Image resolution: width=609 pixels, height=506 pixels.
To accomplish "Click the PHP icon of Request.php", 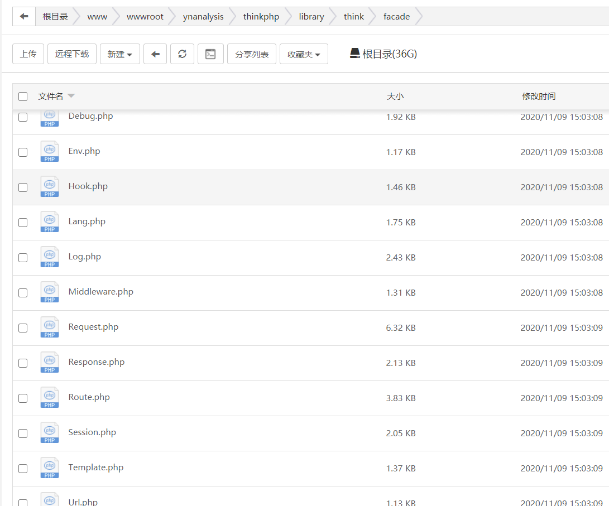I will [50, 327].
